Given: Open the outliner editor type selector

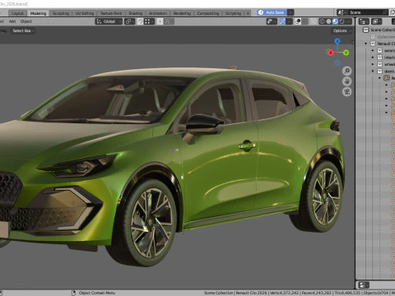Looking at the screenshot, I should coord(364,21).
